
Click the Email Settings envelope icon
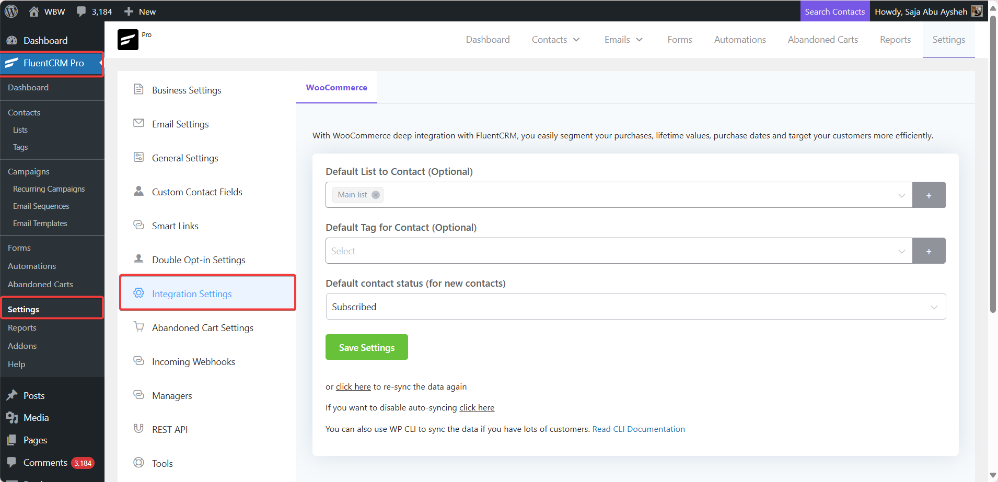(x=138, y=123)
